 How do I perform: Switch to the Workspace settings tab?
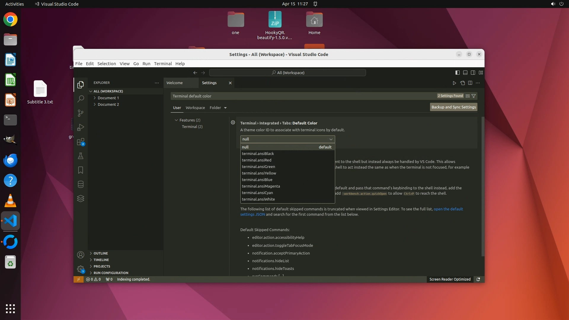point(195,108)
